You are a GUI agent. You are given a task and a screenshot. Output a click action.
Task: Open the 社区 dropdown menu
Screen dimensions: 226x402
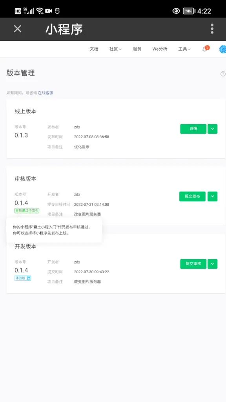pos(115,49)
